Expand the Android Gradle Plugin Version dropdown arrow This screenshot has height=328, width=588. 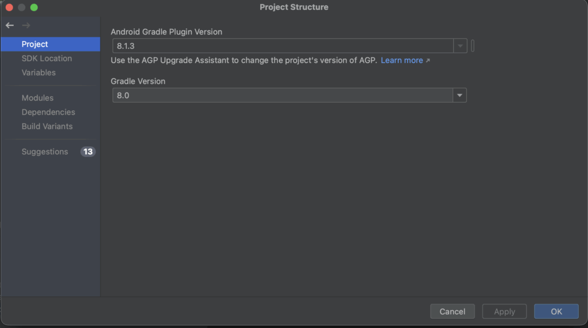(460, 46)
